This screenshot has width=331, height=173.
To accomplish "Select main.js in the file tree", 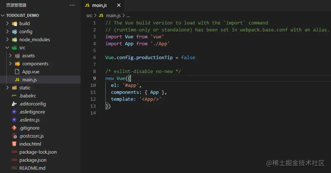I will pyautogui.click(x=29, y=80).
